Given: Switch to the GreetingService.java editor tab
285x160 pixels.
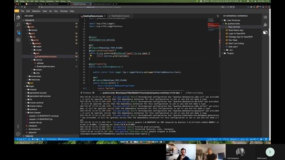Looking at the screenshot, I should 120,16.
